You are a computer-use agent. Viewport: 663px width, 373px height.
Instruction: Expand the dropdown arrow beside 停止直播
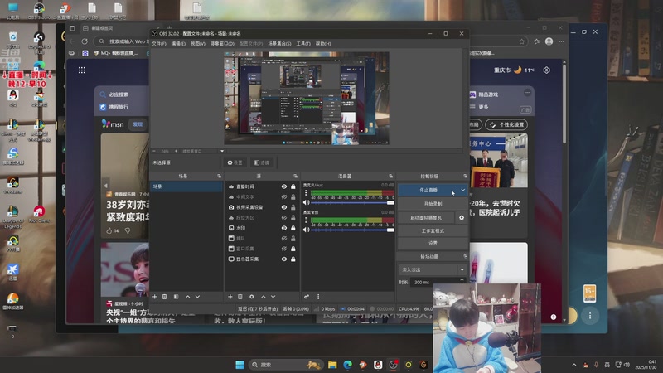(x=462, y=190)
